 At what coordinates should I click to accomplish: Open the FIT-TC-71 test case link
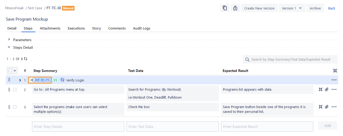42,80
